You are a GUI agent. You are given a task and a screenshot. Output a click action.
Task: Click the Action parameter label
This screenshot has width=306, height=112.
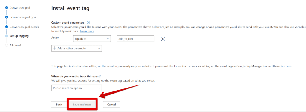(55, 38)
